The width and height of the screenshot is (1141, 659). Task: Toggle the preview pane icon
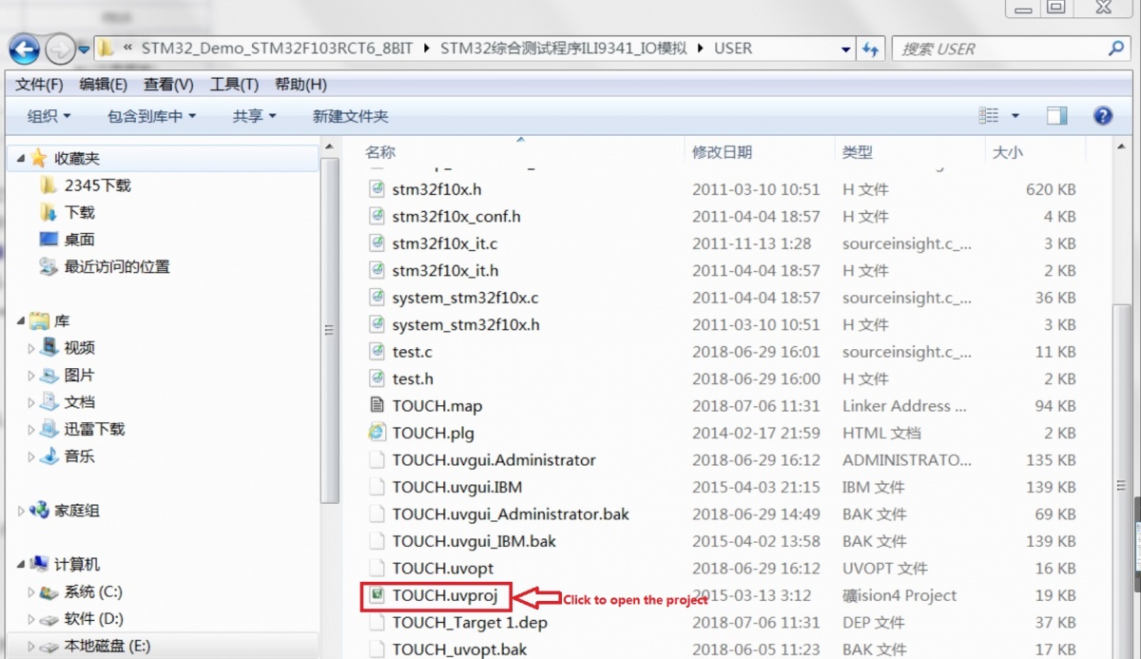coord(1056,116)
